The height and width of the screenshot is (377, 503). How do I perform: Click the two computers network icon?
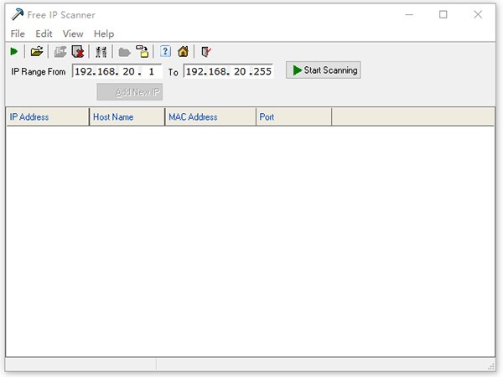point(100,52)
